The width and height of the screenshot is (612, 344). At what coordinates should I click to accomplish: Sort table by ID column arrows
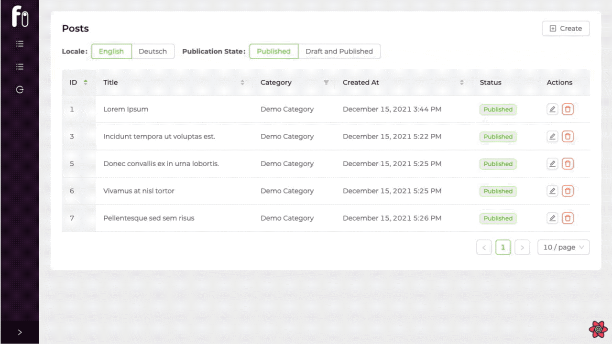pyautogui.click(x=86, y=83)
